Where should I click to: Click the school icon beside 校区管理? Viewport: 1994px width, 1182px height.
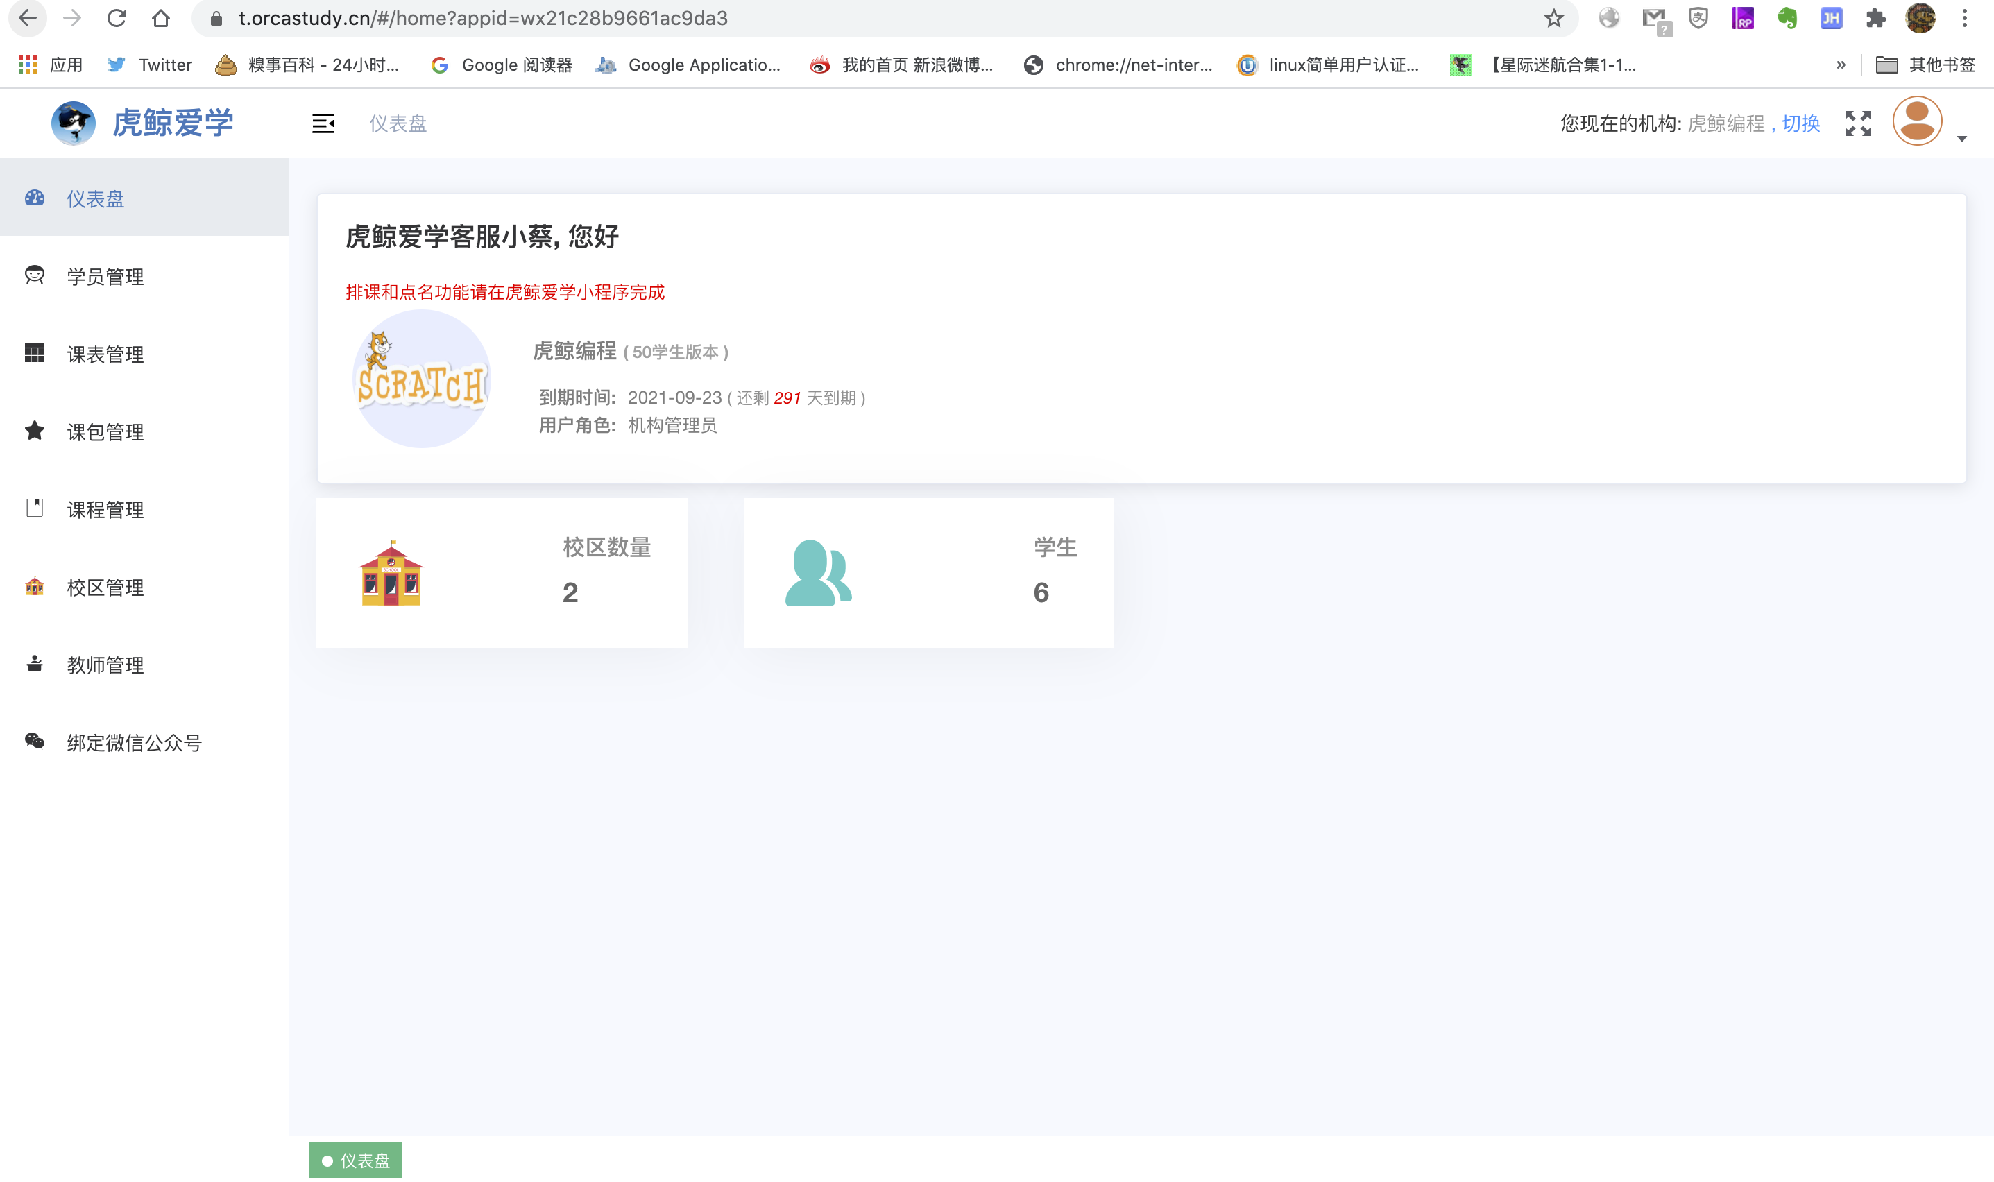pos(34,585)
